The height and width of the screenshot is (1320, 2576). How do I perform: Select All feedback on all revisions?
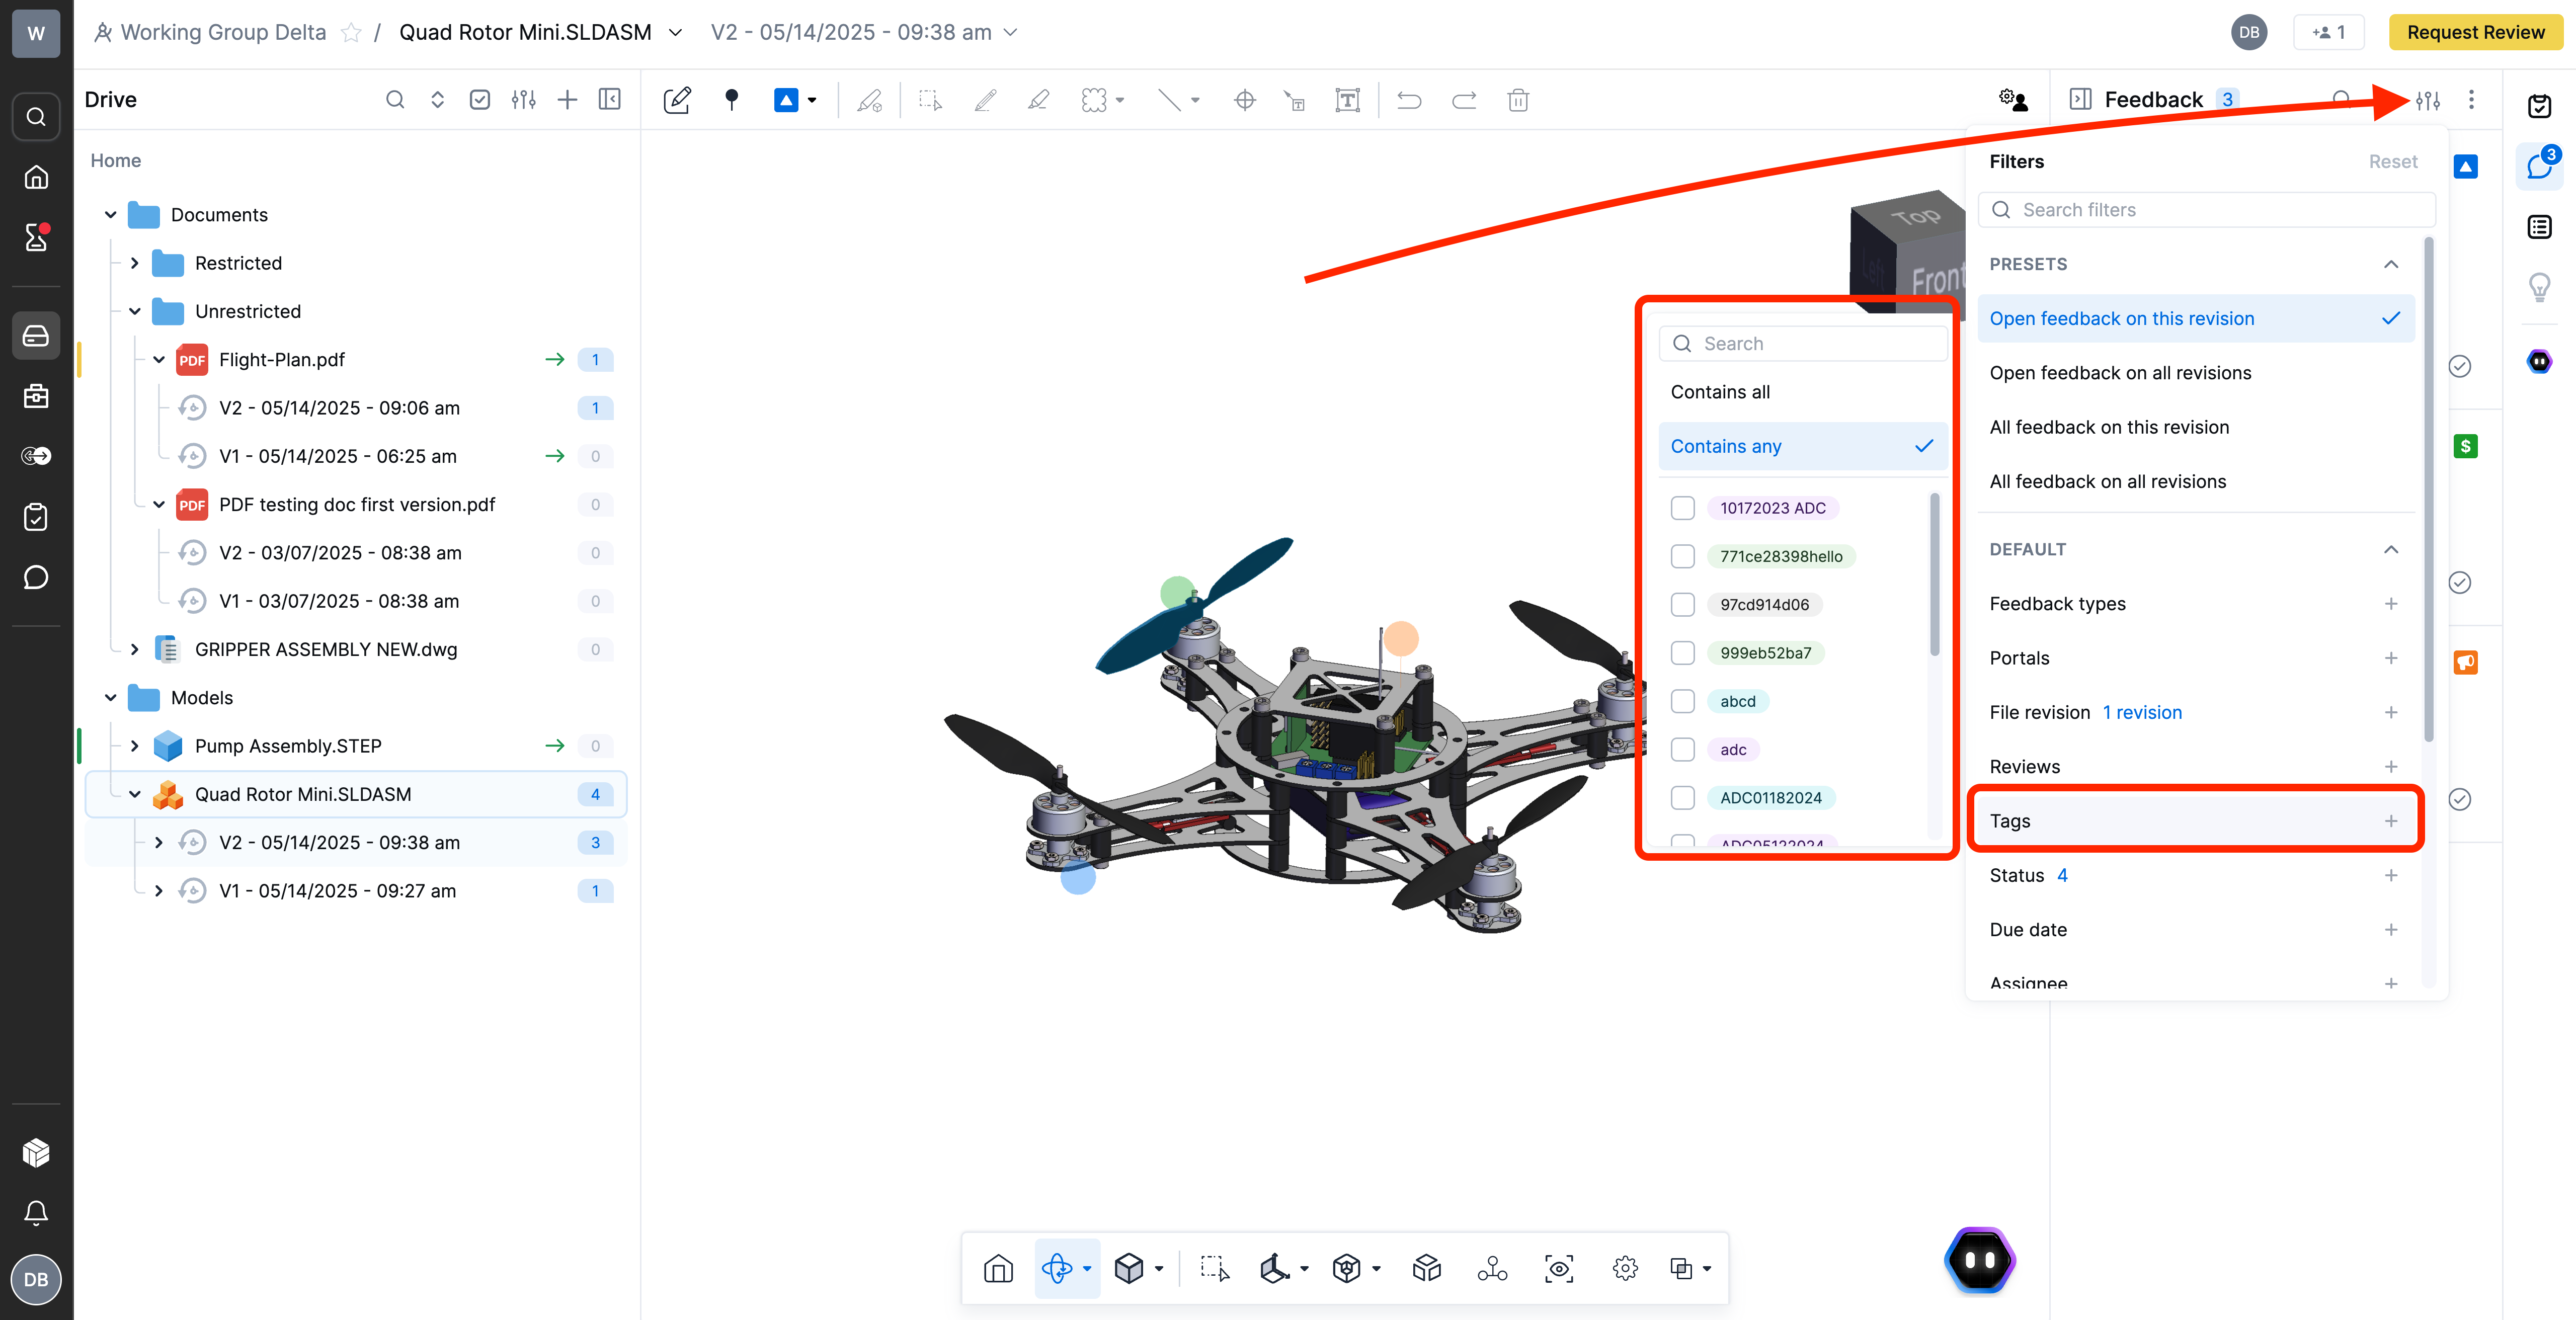[x=2196, y=481]
